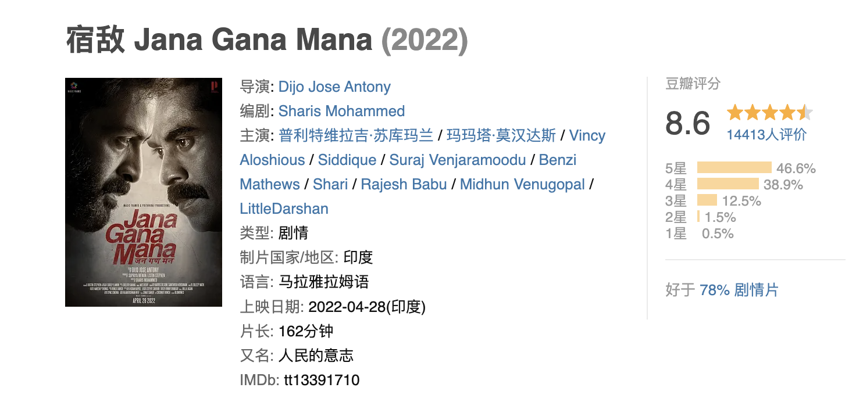Open Benzi Mathews cast link
This screenshot has width=863, height=402.
[x=557, y=160]
